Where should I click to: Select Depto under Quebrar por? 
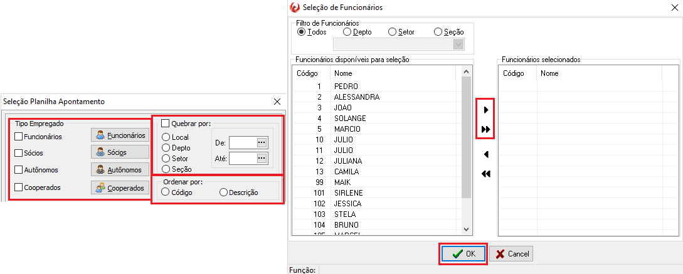pos(166,148)
